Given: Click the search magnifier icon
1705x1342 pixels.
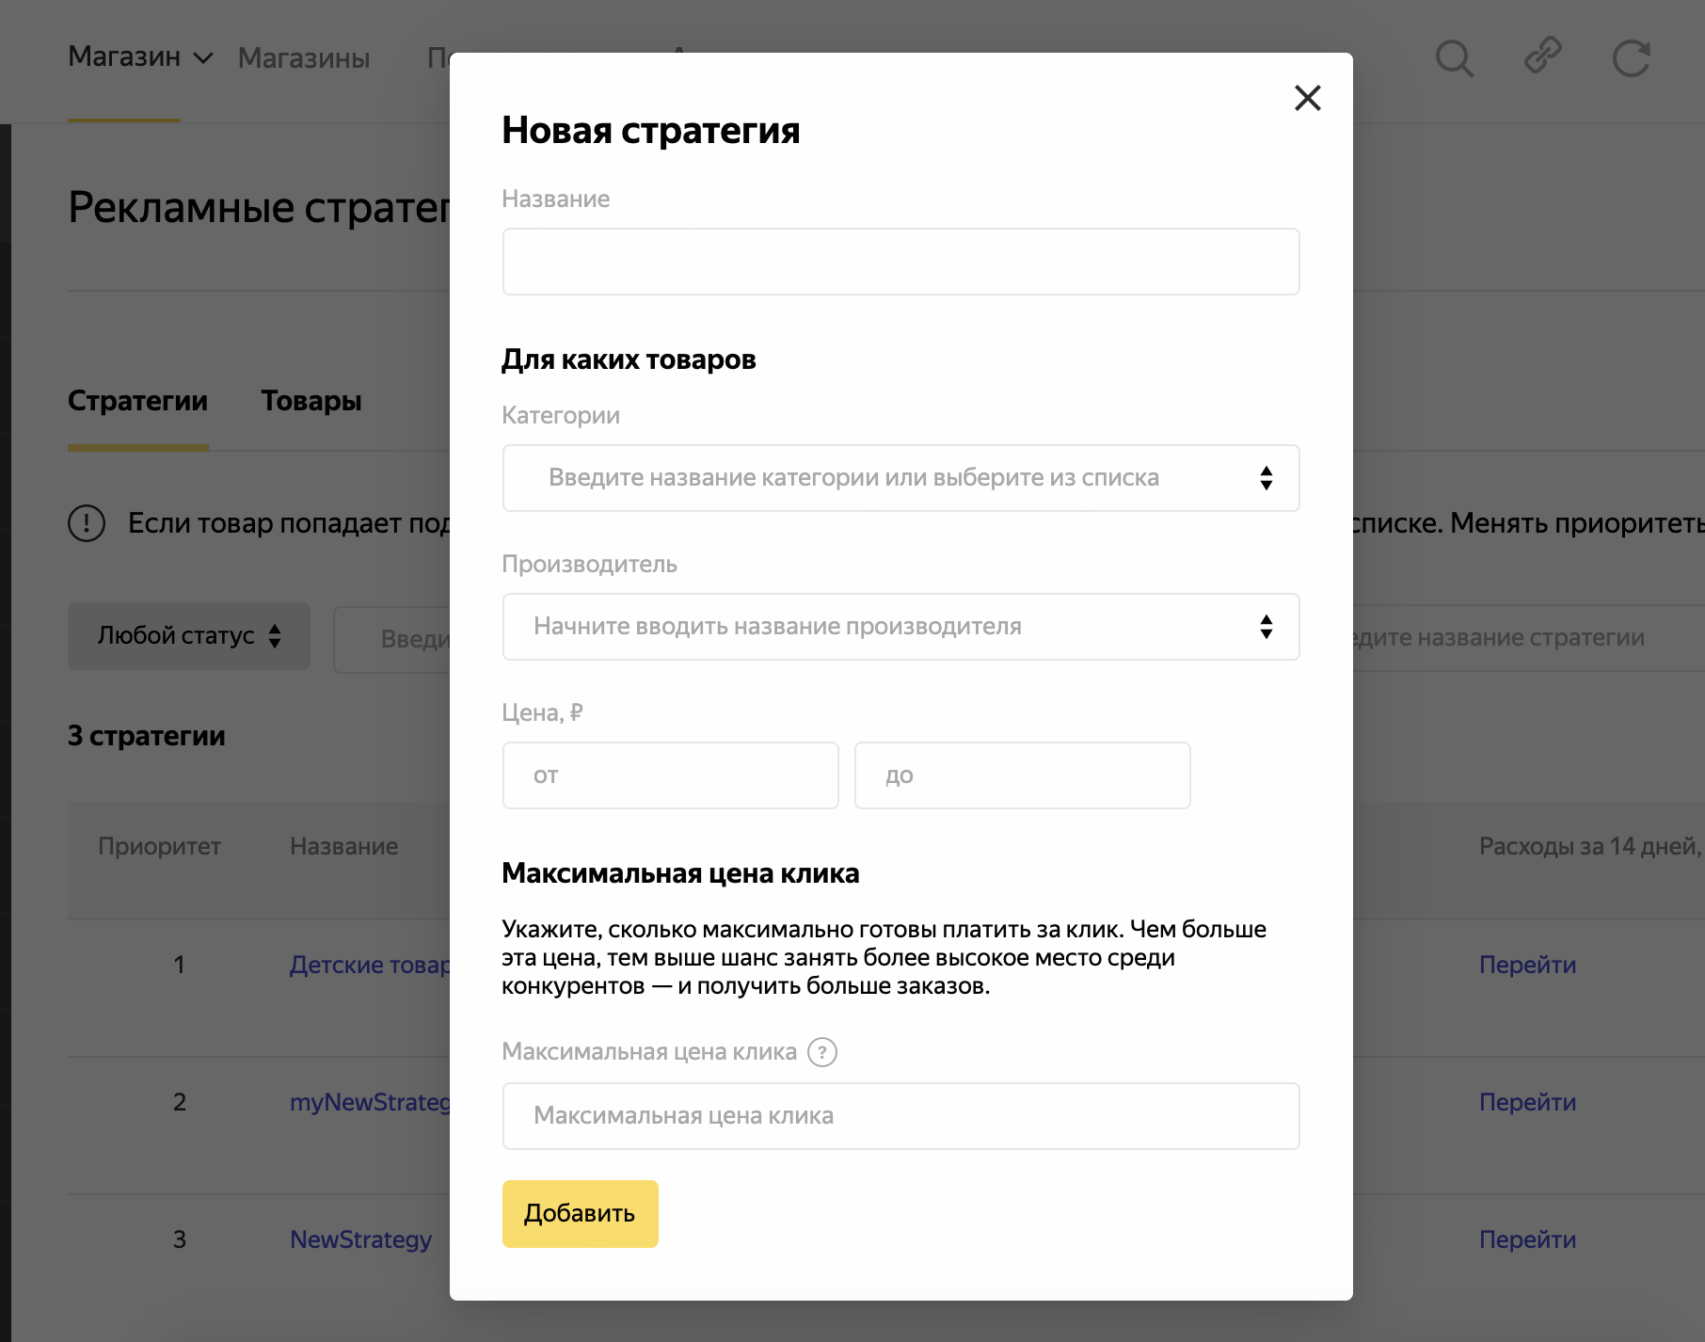Looking at the screenshot, I should [x=1454, y=58].
